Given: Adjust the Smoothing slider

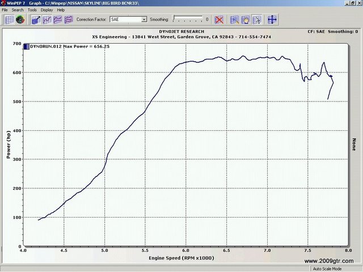Looking at the screenshot, I should pos(188,19).
